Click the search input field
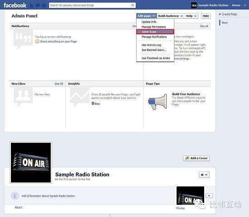Screen dimensions: 249x217 coord(90,5)
